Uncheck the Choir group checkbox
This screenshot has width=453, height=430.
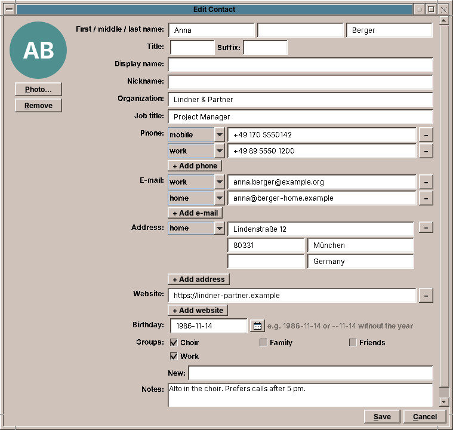pyautogui.click(x=174, y=342)
